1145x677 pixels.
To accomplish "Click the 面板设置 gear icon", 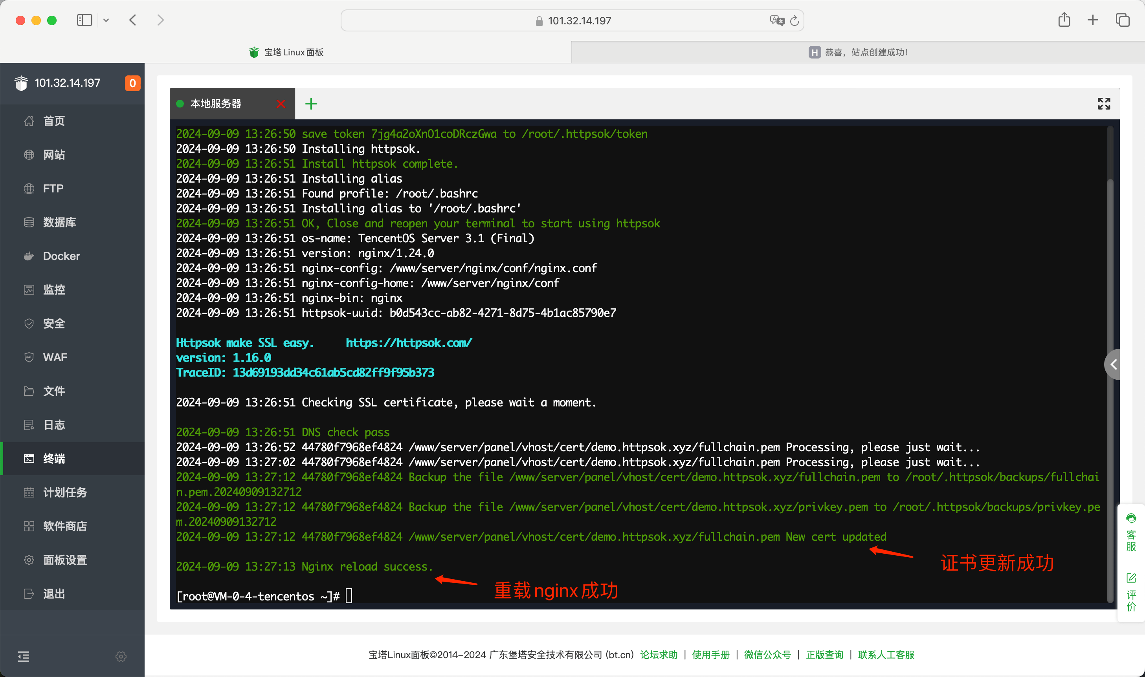I will click(29, 560).
